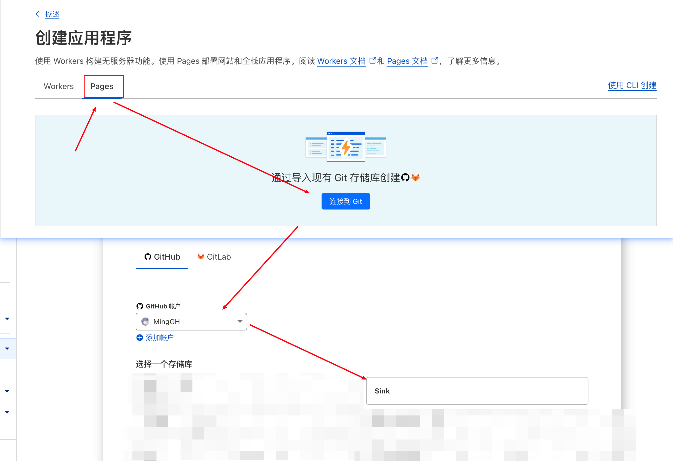Click the 创建应用程序 page title
This screenshot has width=673, height=461.
click(x=83, y=38)
